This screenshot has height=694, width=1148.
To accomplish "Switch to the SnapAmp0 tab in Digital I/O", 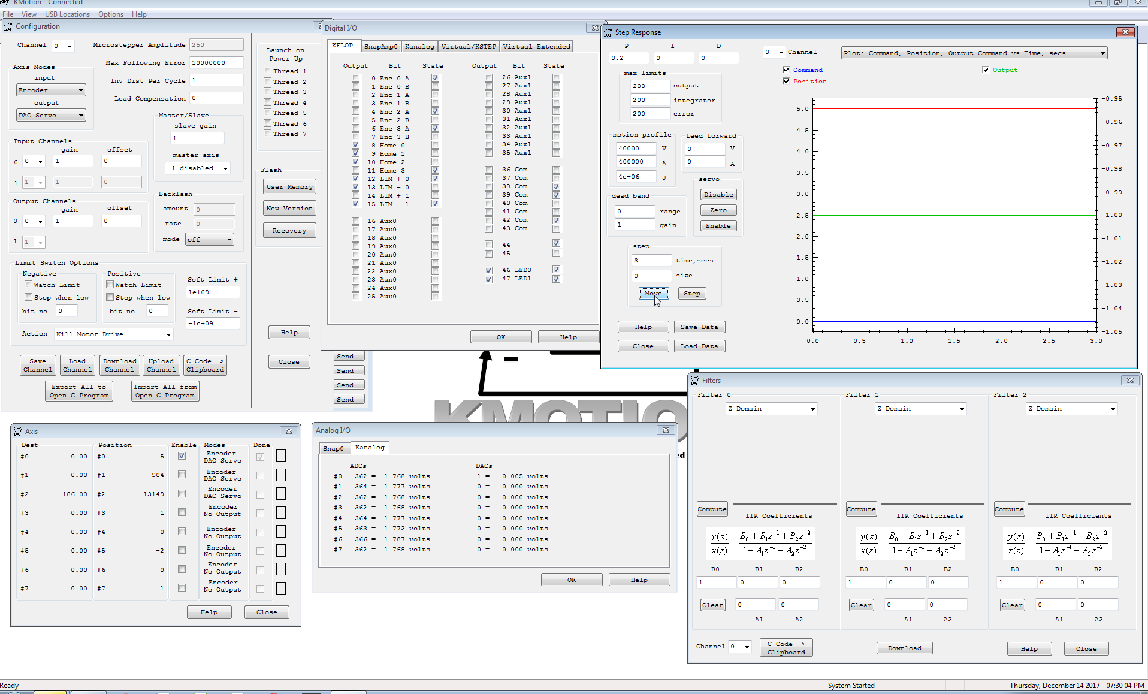I will point(380,46).
